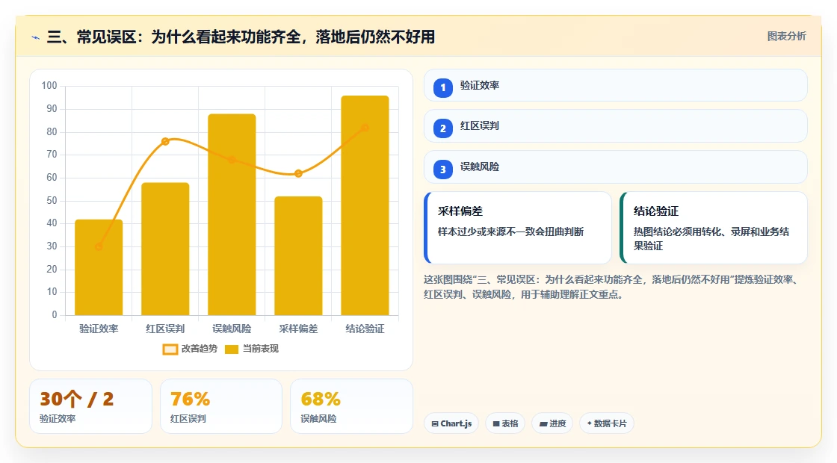Click the trend line point on 误触风险 bar
Image resolution: width=837 pixels, height=463 pixels.
pos(232,160)
